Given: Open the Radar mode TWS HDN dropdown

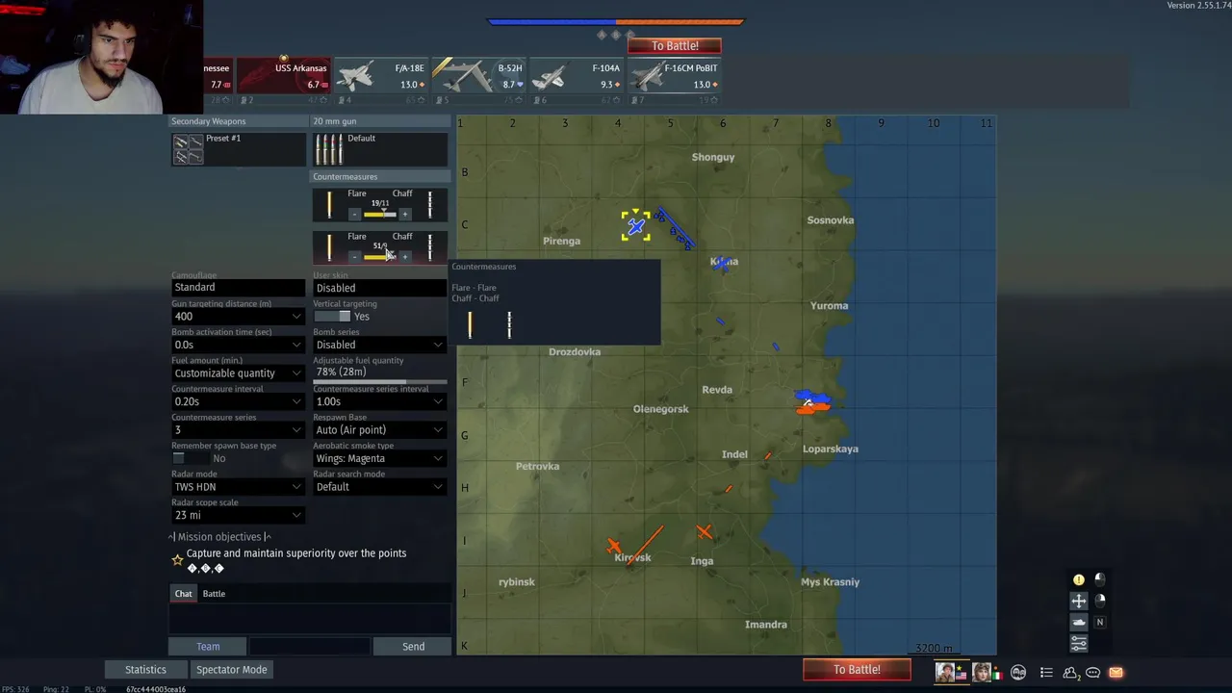Looking at the screenshot, I should tap(239, 486).
